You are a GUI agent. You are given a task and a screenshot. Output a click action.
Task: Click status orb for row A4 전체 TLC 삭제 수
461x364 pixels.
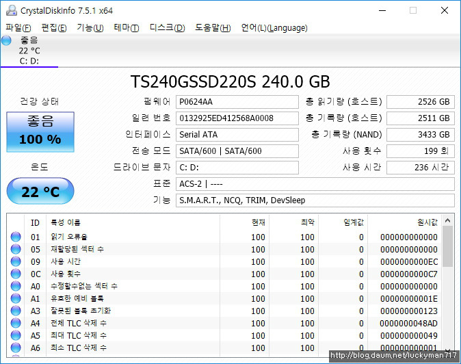click(16, 323)
